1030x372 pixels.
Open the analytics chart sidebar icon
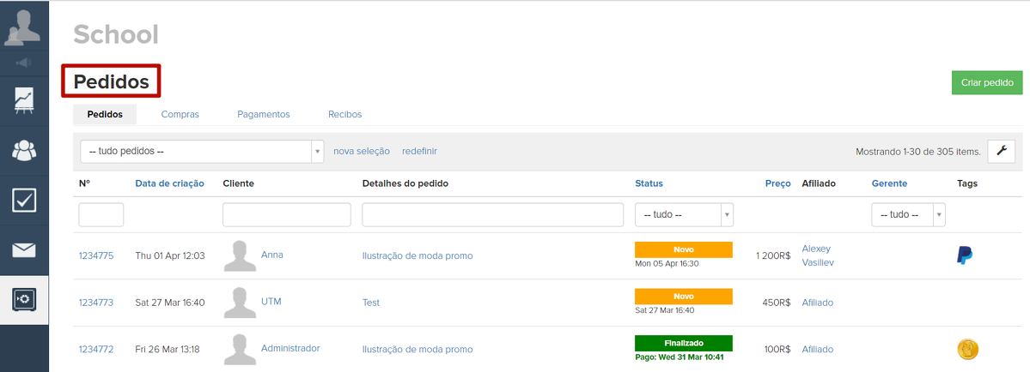(24, 100)
